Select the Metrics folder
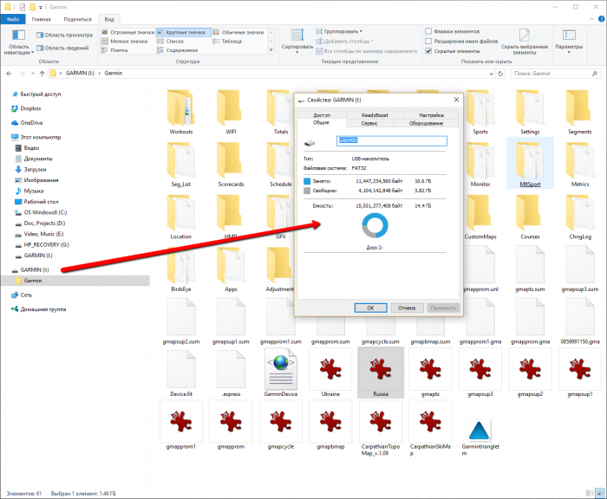The height and width of the screenshot is (499, 607). (579, 165)
